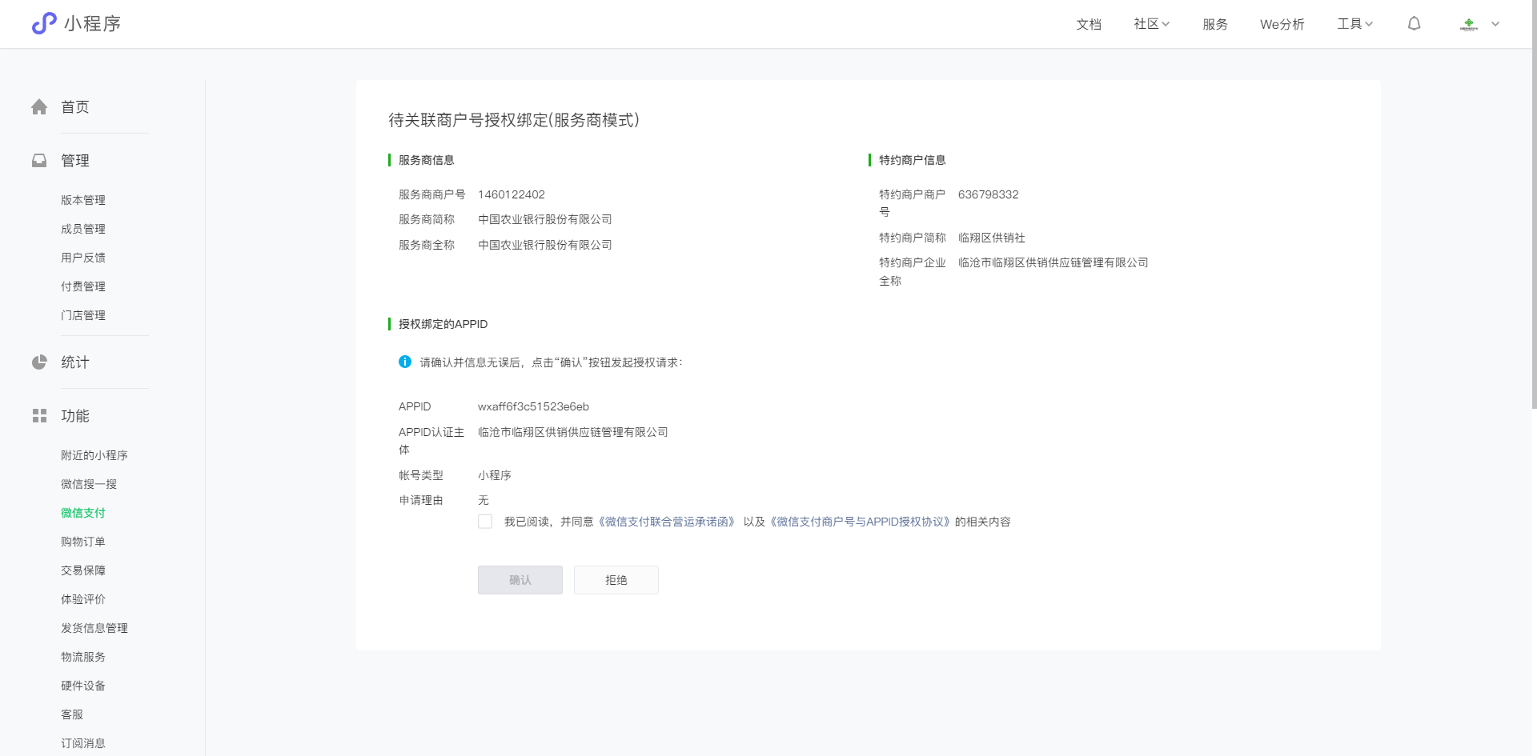
Task: Click the blue info icon
Action: (405, 362)
